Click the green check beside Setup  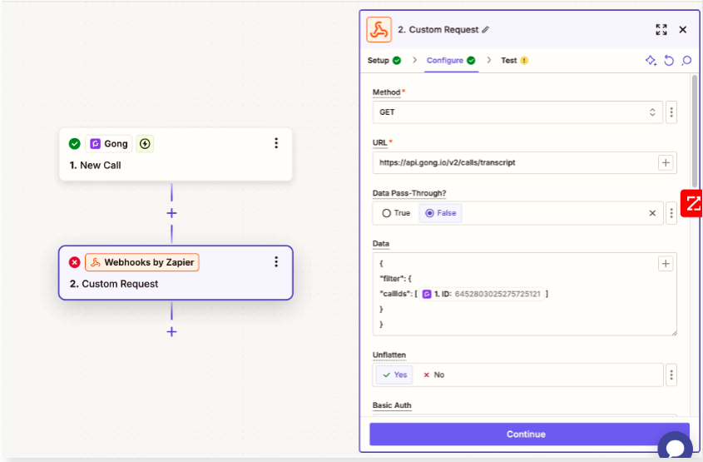pos(397,61)
